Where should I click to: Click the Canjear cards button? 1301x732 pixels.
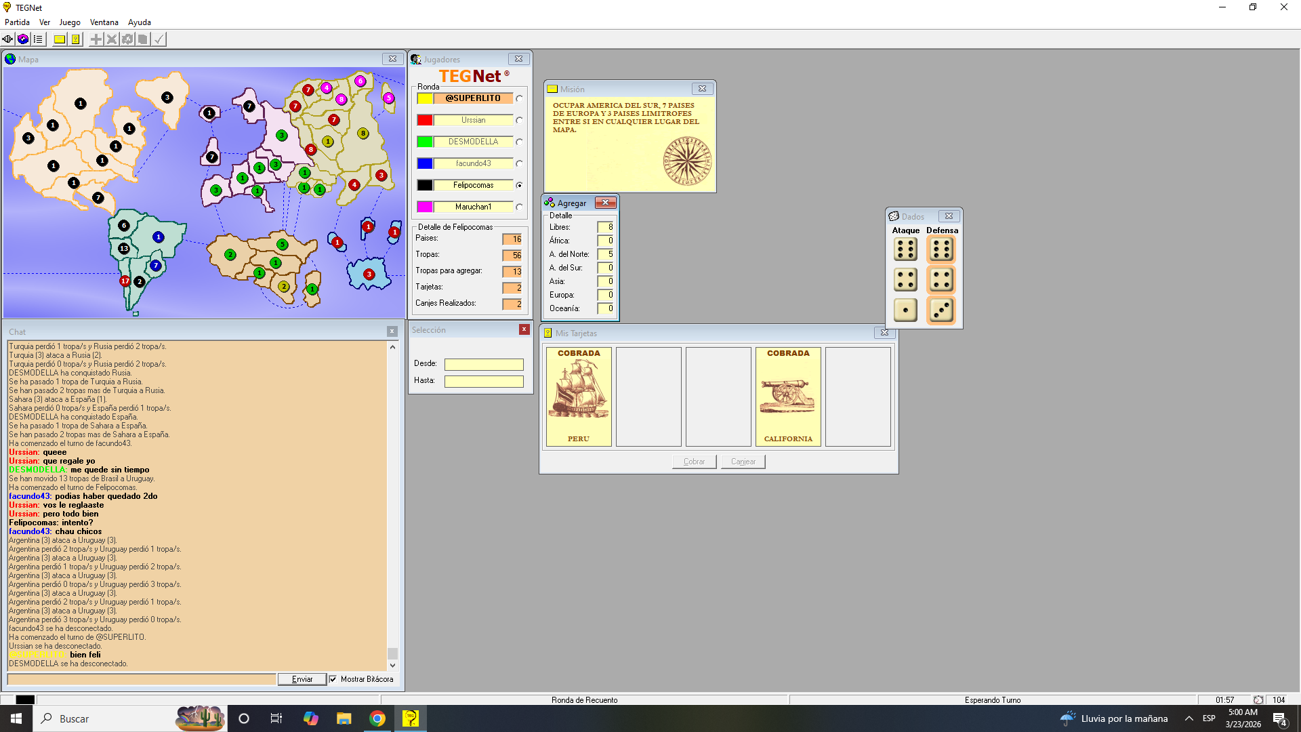(x=743, y=462)
